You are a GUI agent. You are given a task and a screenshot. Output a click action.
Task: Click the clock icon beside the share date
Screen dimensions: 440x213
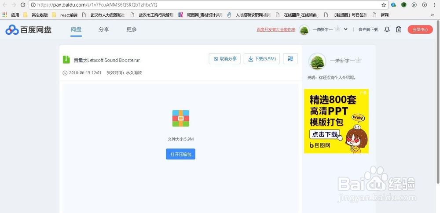(65, 73)
